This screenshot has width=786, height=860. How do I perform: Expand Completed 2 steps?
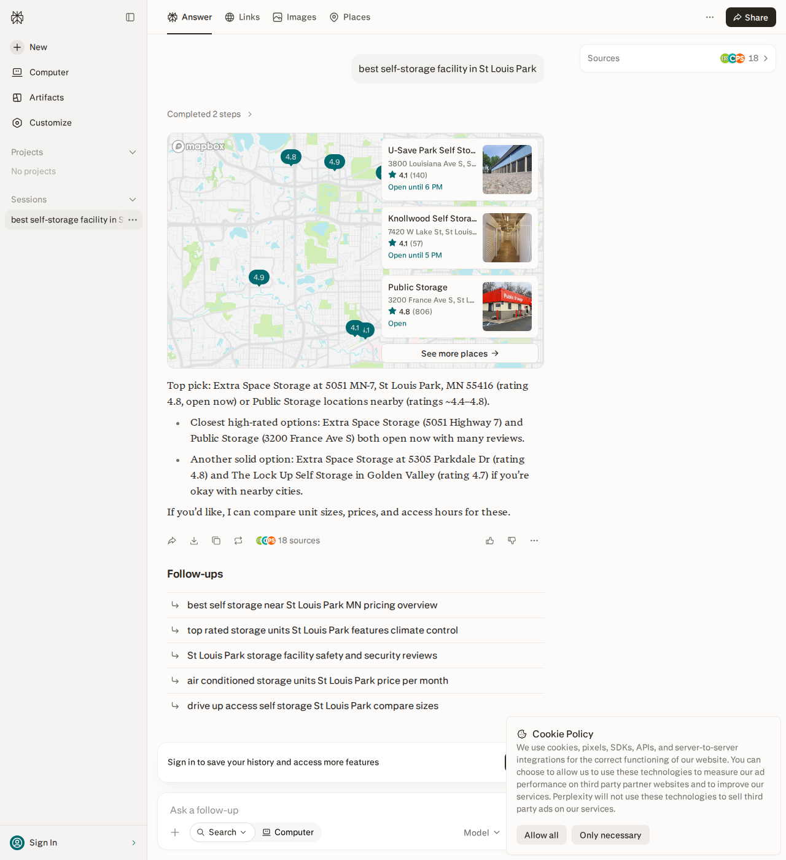click(209, 114)
